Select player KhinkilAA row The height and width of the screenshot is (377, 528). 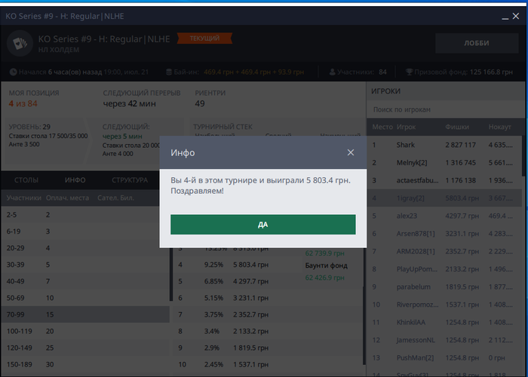pos(444,323)
